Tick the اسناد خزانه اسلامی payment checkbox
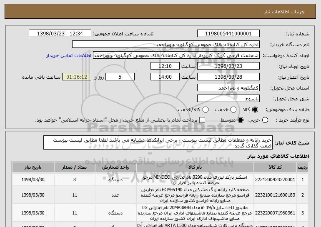Image resolution: width=321 pixels, height=227 pixels. click(202, 120)
